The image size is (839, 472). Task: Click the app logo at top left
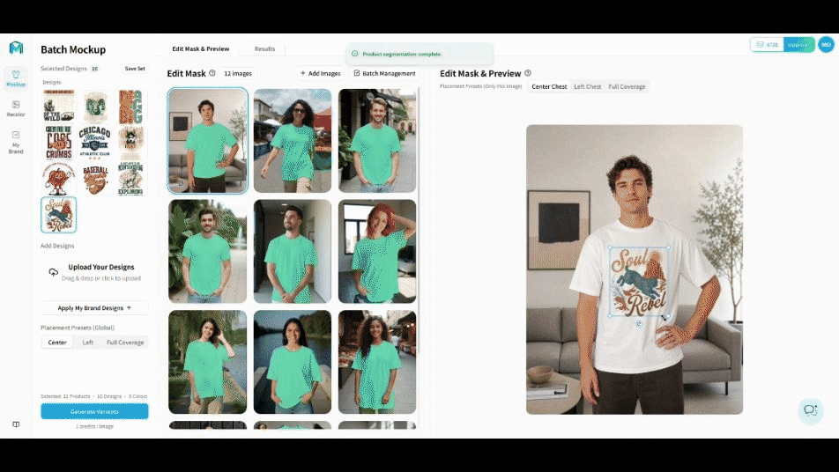[x=16, y=48]
